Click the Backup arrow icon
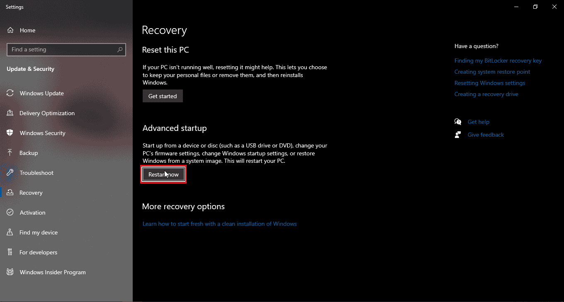This screenshot has height=302, width=564. pos(10,153)
